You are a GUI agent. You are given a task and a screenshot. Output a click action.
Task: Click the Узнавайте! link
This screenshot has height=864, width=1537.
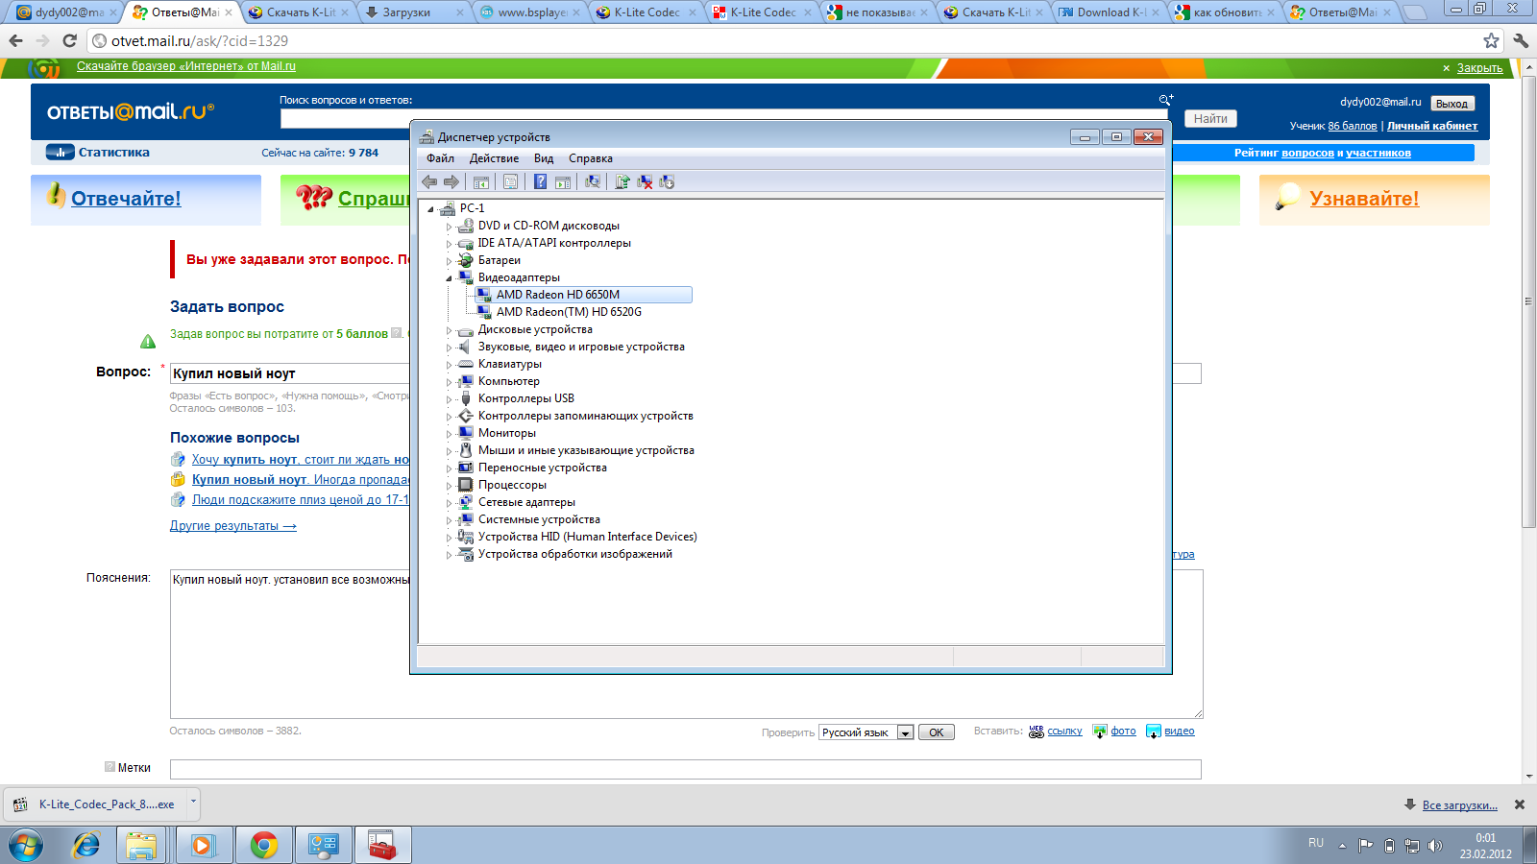pos(1364,199)
